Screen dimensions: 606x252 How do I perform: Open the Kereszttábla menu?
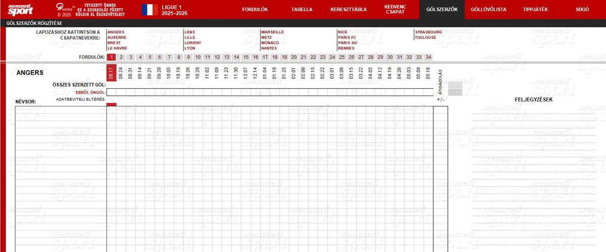point(348,9)
